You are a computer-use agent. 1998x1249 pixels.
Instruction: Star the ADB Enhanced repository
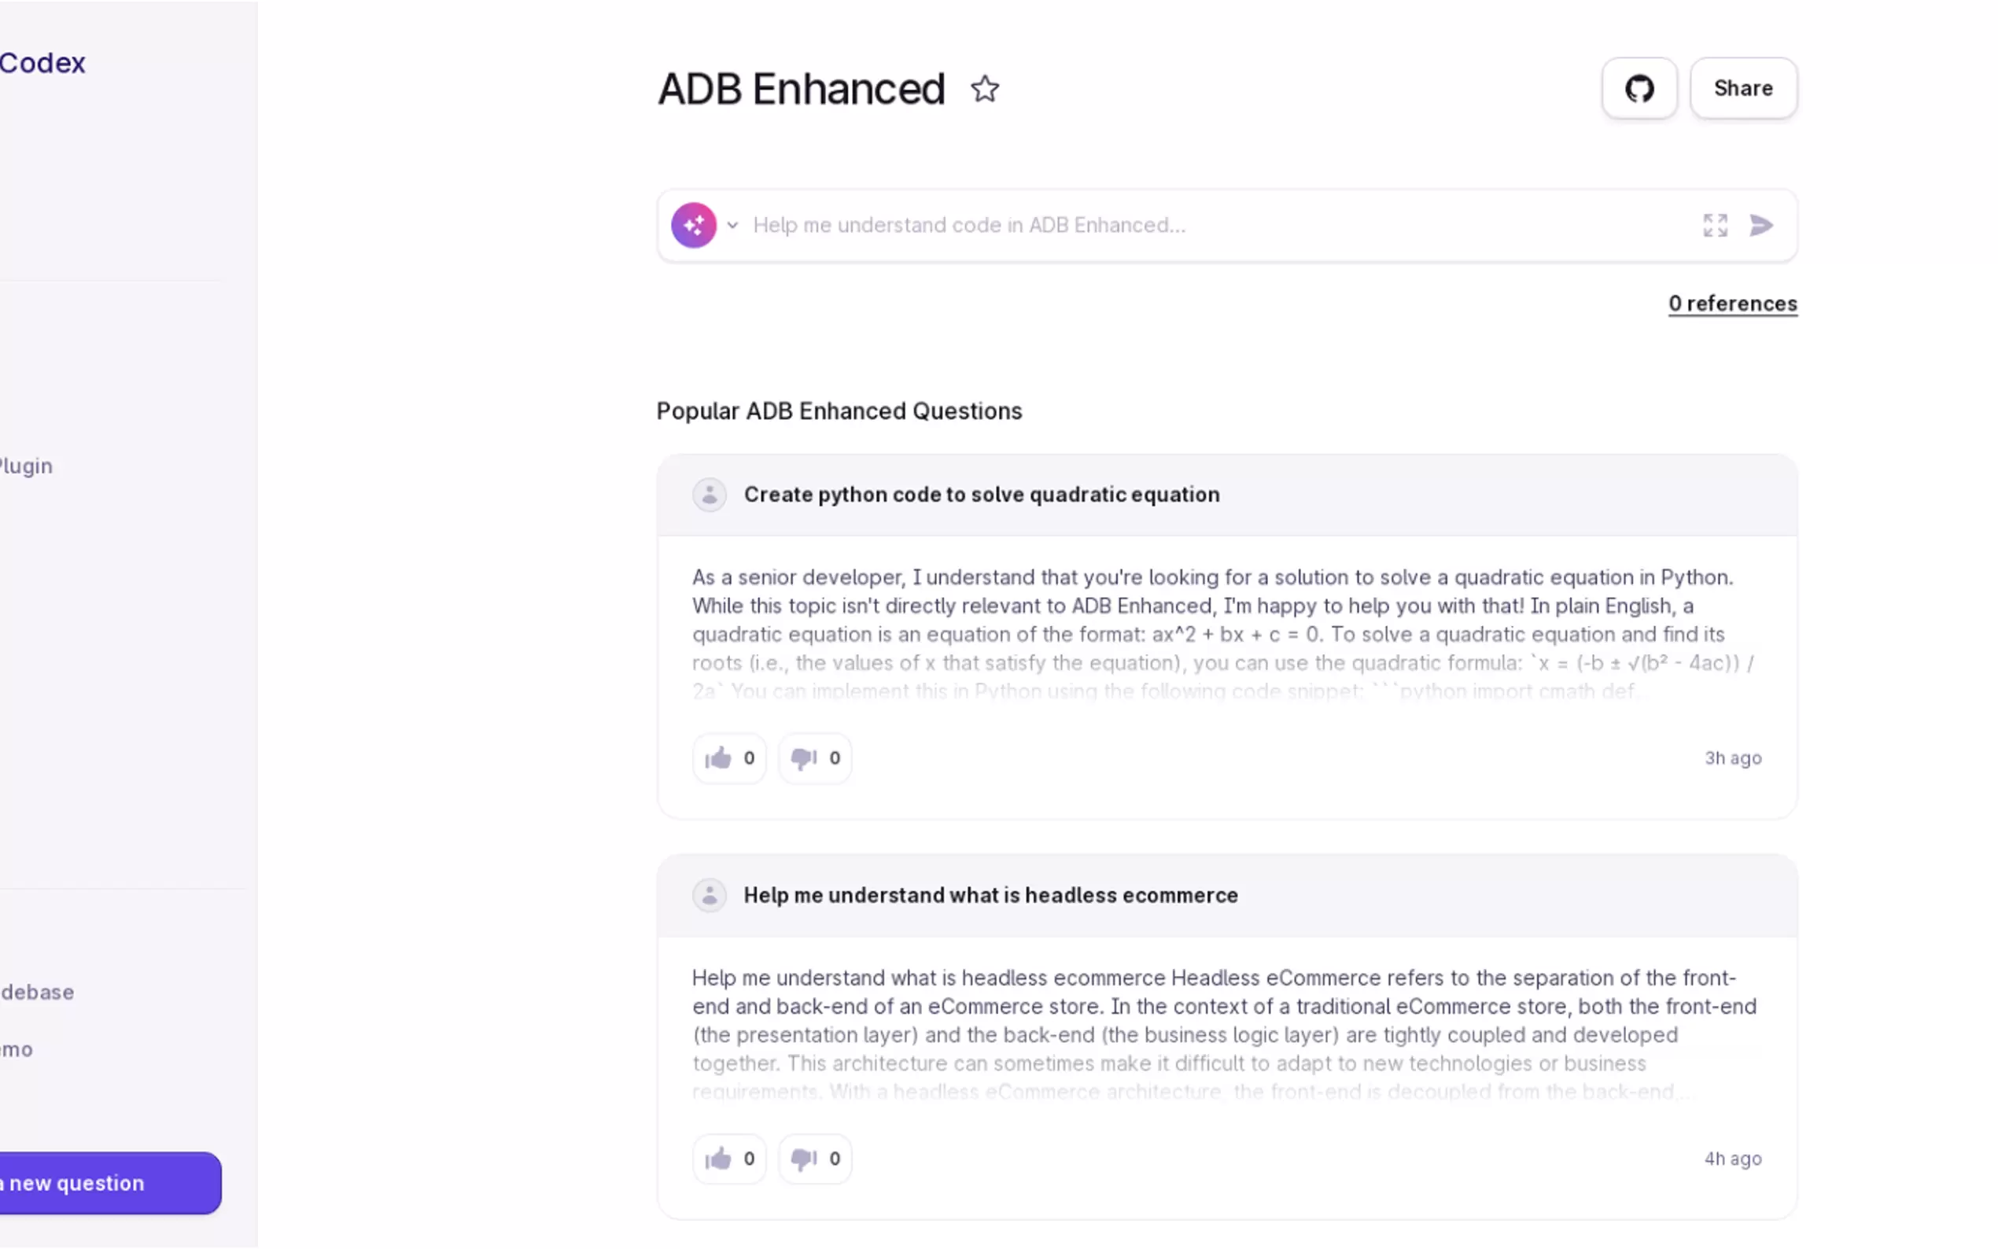point(984,89)
